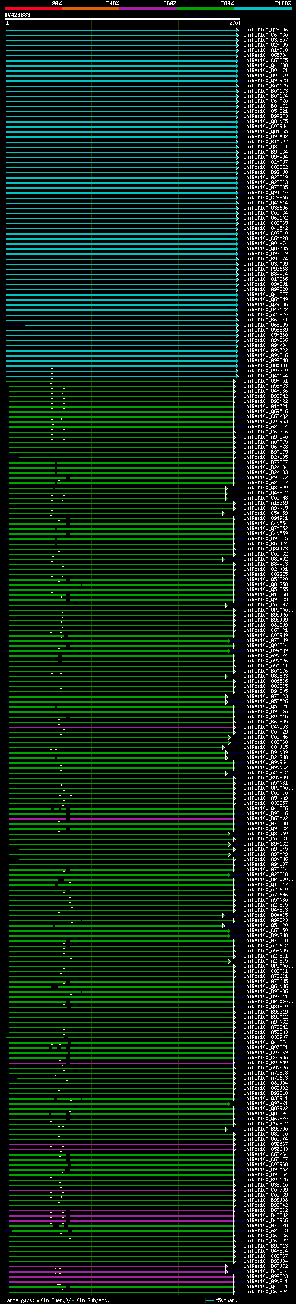Select hit label UniRef100_Q1PCS6
The height and width of the screenshot is (1304, 296).
265,279
